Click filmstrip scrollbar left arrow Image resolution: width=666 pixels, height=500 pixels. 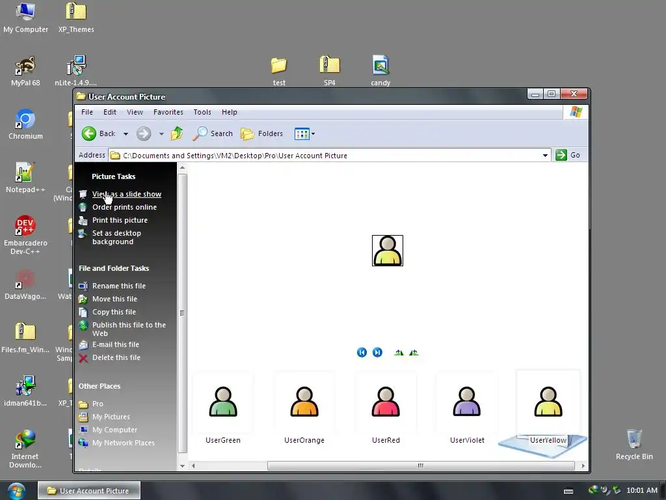click(193, 466)
